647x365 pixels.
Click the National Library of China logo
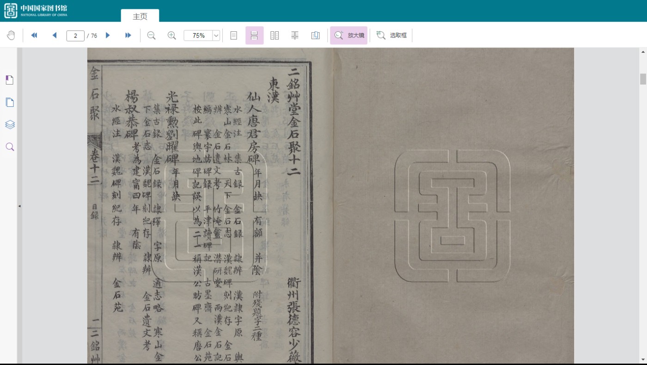click(x=36, y=11)
